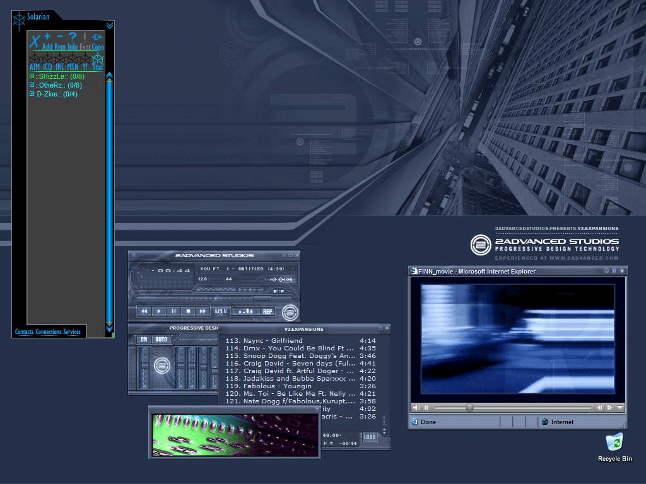Toggle the REP repeat button in player
Image resolution: width=646 pixels, height=484 pixels.
(x=267, y=311)
